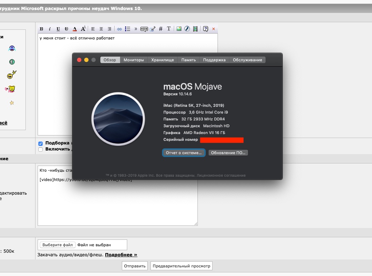Switch to the Обзор tab
Screen dimensions: 372x276
(110, 60)
